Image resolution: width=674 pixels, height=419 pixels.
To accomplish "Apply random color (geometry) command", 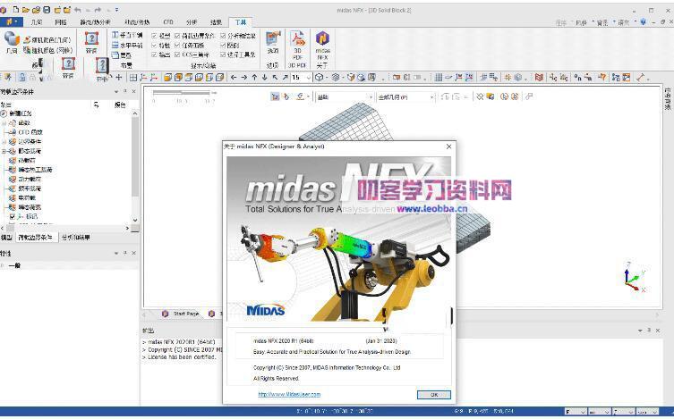I will [x=47, y=40].
